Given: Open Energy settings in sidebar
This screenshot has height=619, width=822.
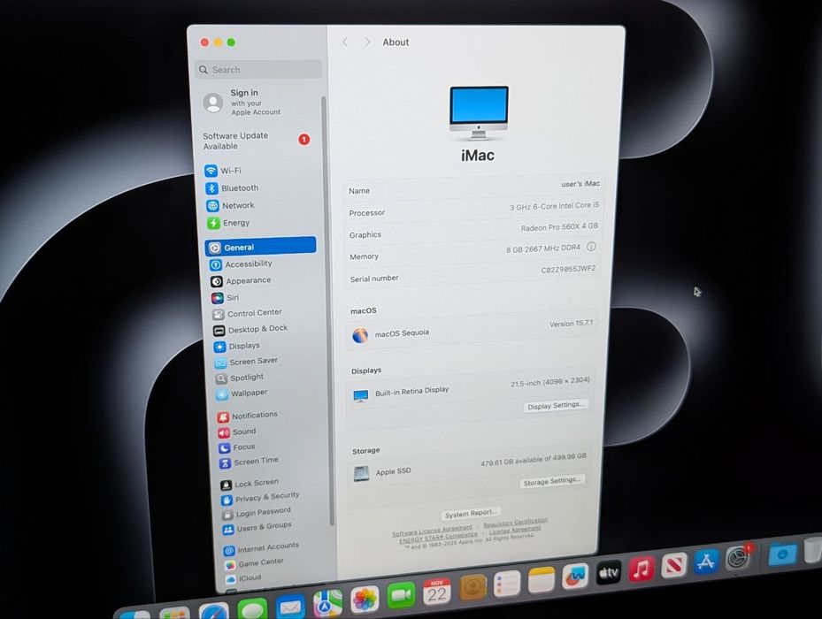Looking at the screenshot, I should [229, 223].
